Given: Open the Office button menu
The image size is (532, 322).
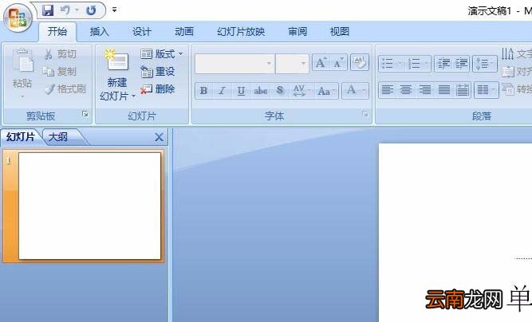Looking at the screenshot, I should (x=18, y=18).
